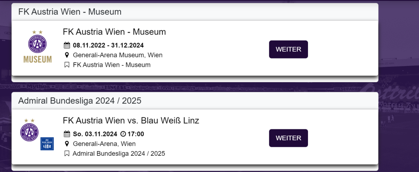Image resolution: width=419 pixels, height=172 pixels.
Task: Click the Generali-Arena, Wien venue text
Action: click(104, 144)
